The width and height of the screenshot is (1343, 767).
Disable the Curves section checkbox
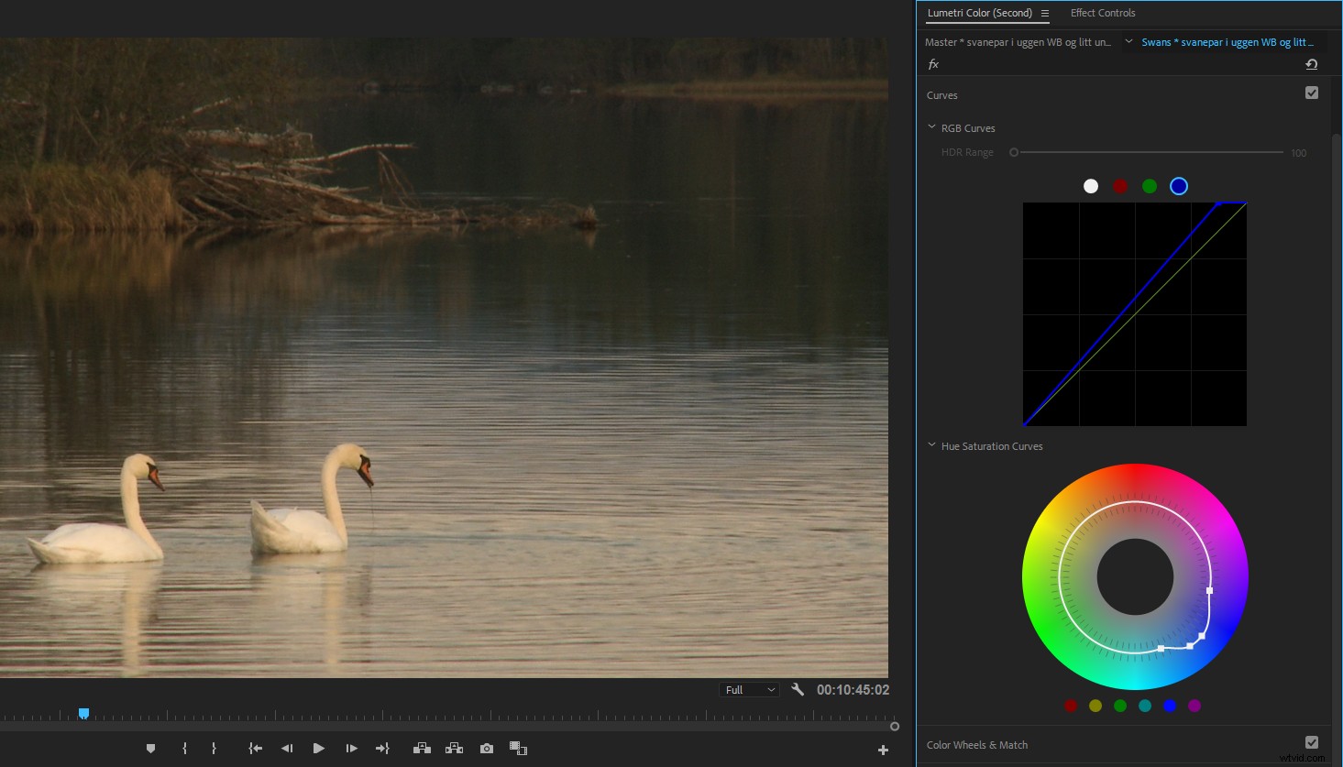point(1312,93)
